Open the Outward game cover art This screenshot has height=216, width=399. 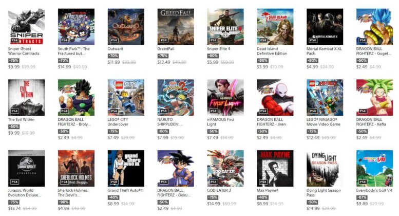click(x=126, y=27)
